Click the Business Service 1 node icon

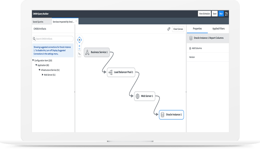[x=87, y=52]
